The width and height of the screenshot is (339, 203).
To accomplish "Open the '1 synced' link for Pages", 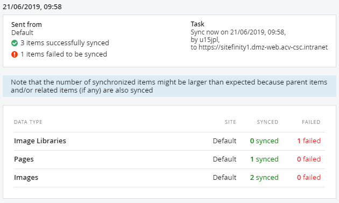I will (x=264, y=159).
